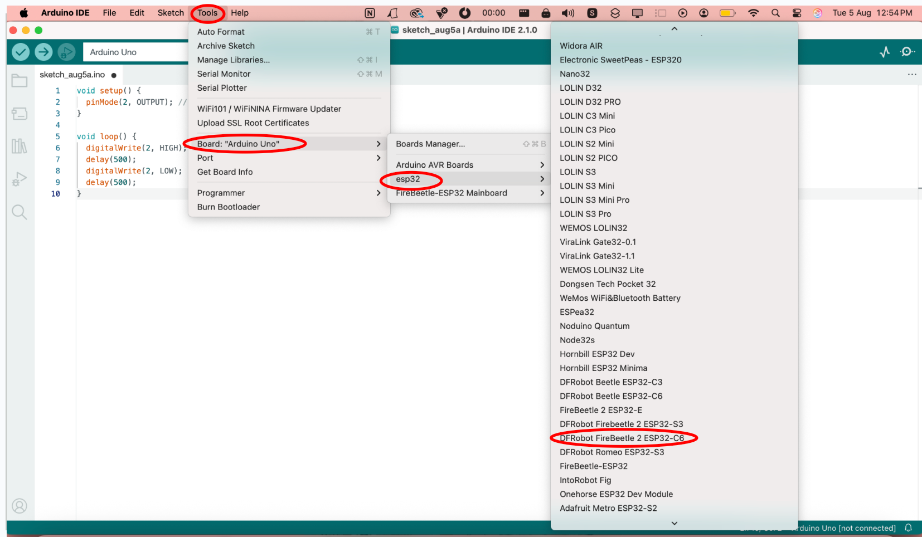922x537 pixels.
Task: Select WiFi101 / WiFiNINA Firmware Updater
Action: tap(289, 109)
